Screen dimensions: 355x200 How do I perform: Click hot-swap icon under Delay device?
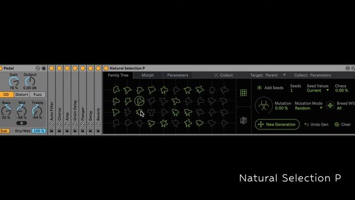coord(90,124)
